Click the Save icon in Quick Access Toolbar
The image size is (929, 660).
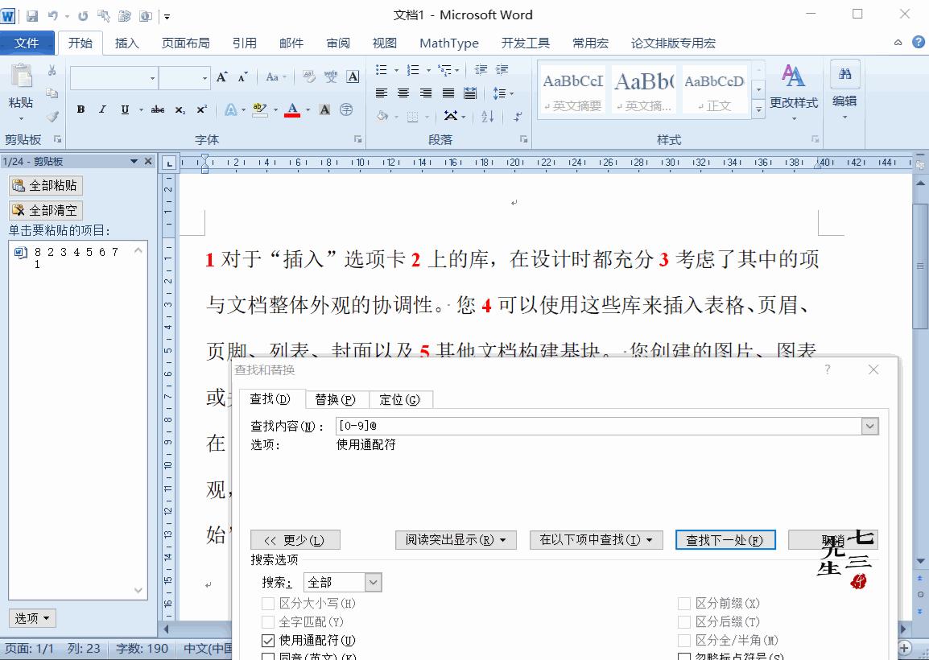31,14
